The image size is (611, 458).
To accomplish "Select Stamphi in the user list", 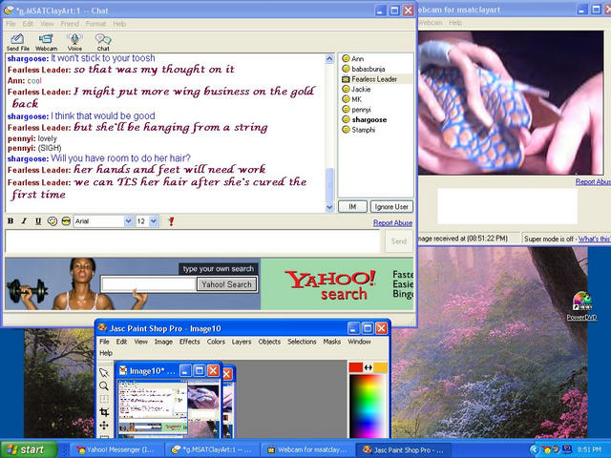I will (363, 130).
